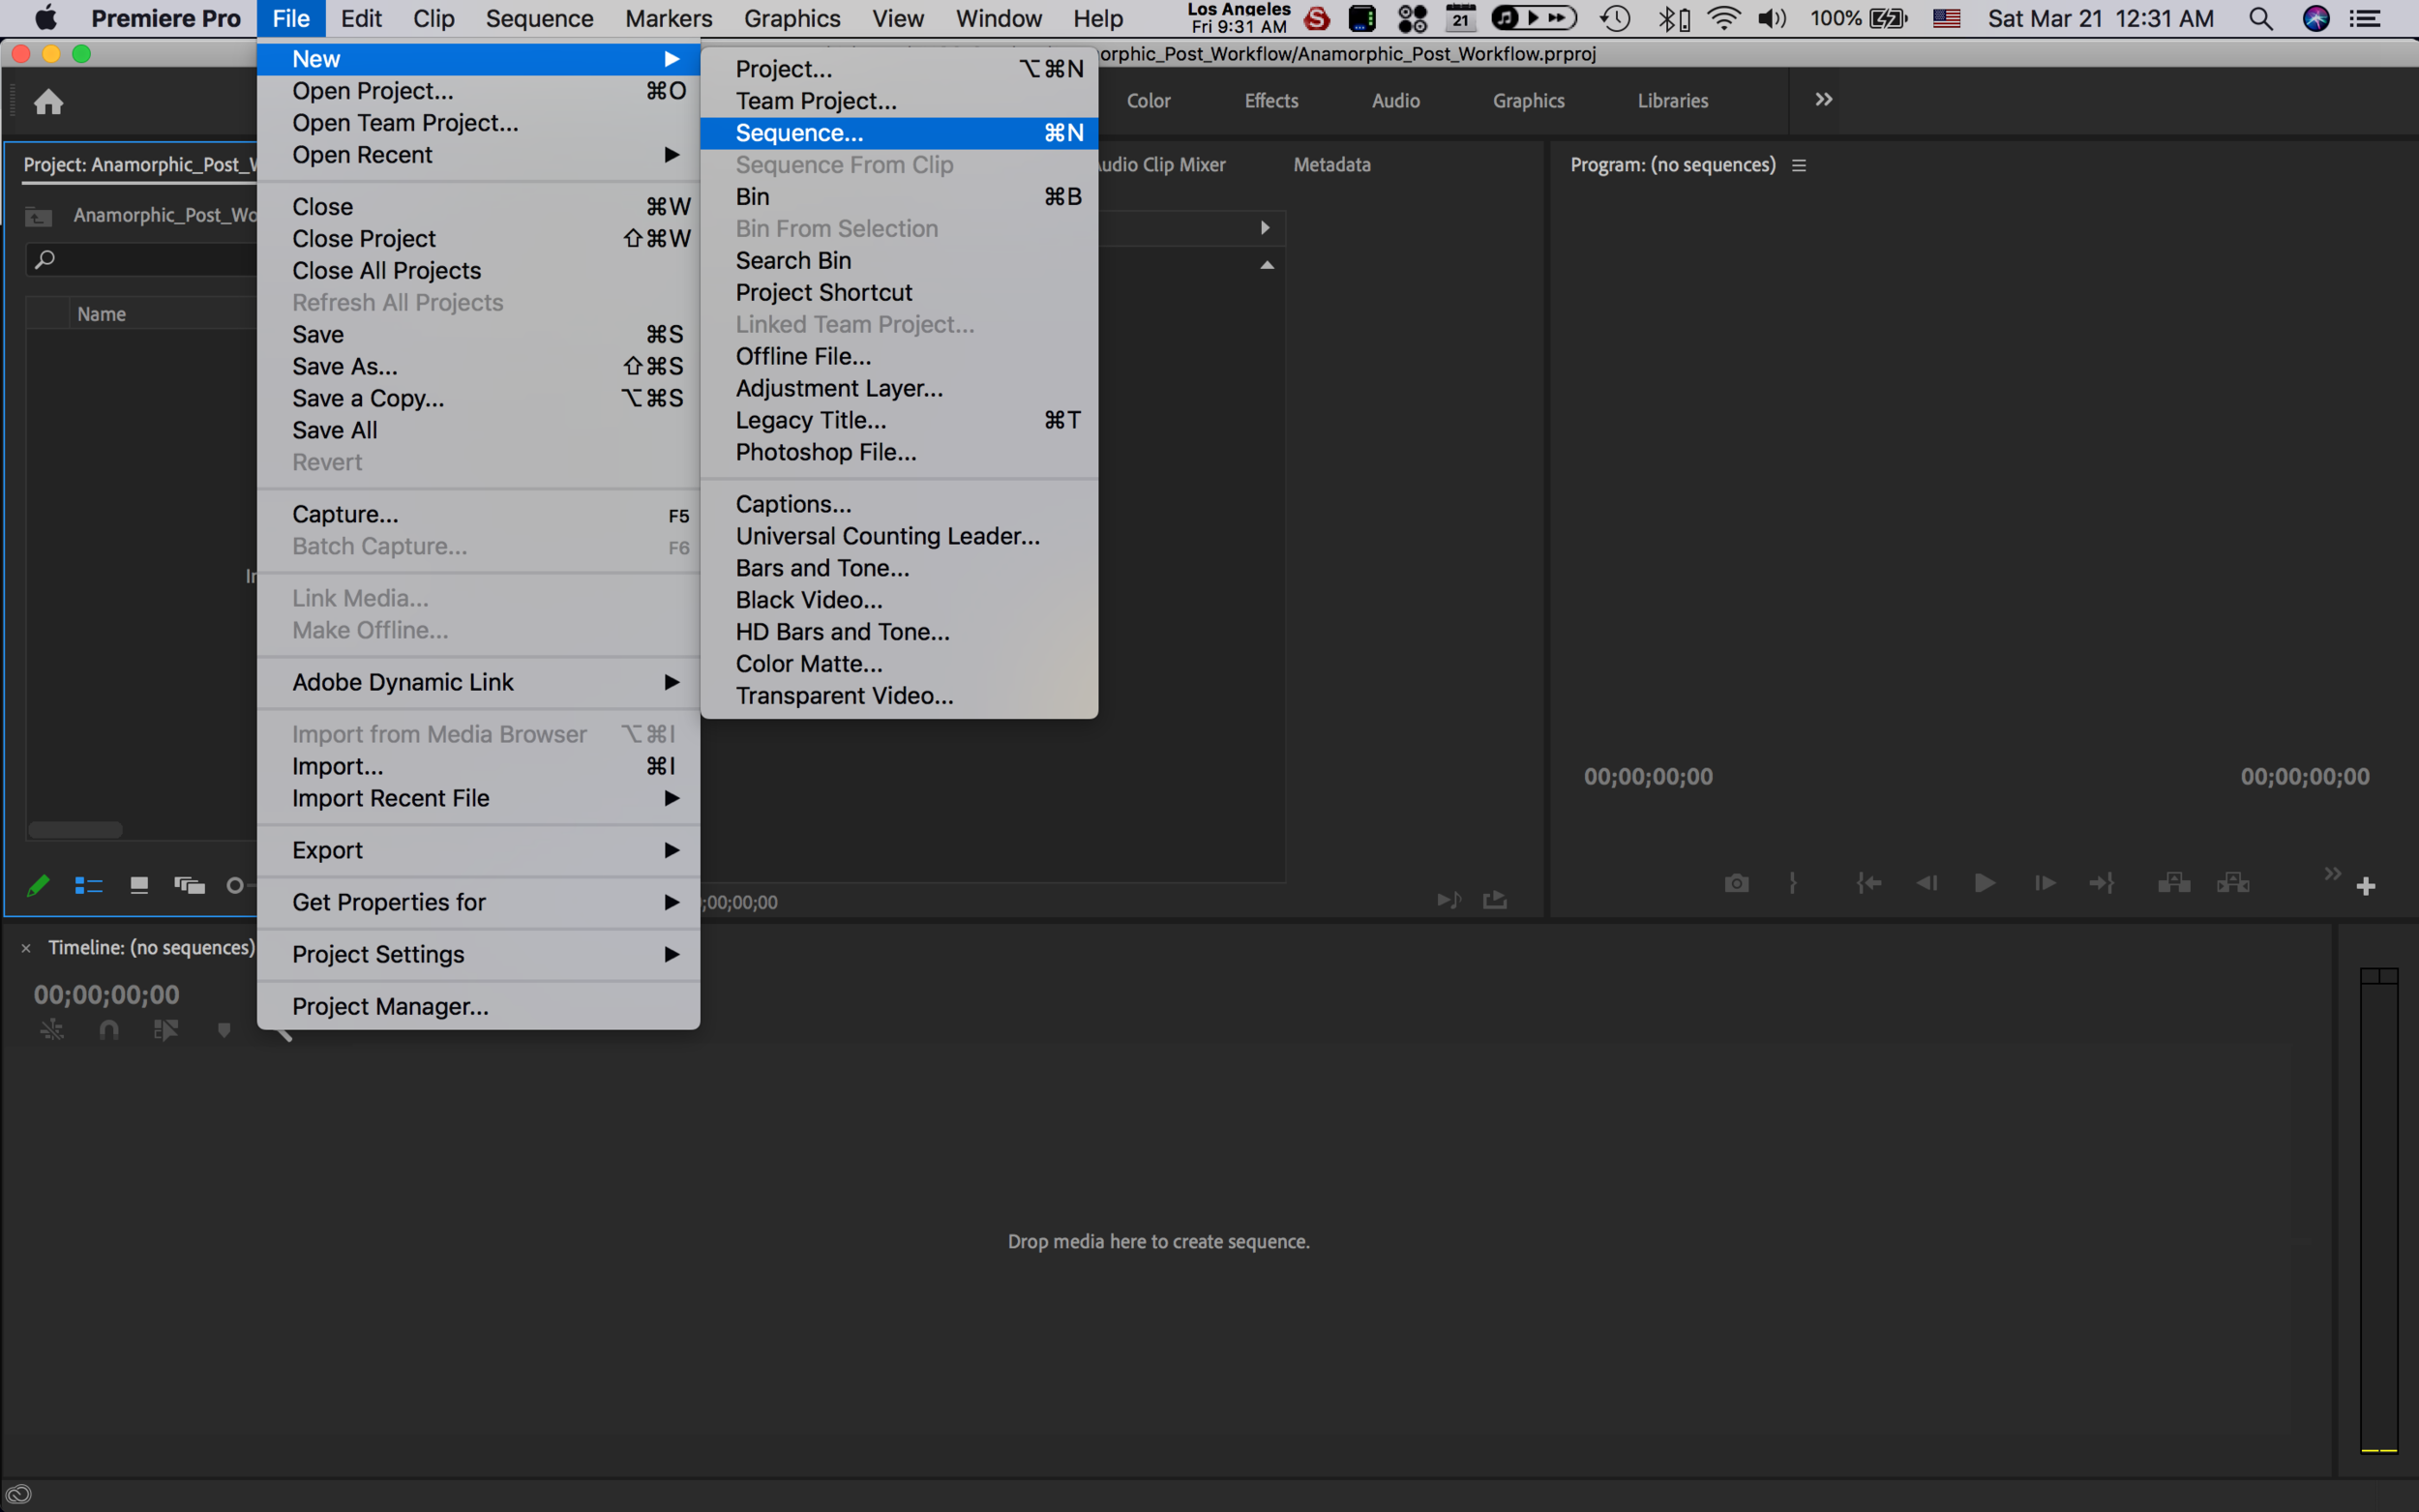This screenshot has height=1512, width=2419.
Task: Click the bin folder icon in Project panel
Action: pos(39,216)
